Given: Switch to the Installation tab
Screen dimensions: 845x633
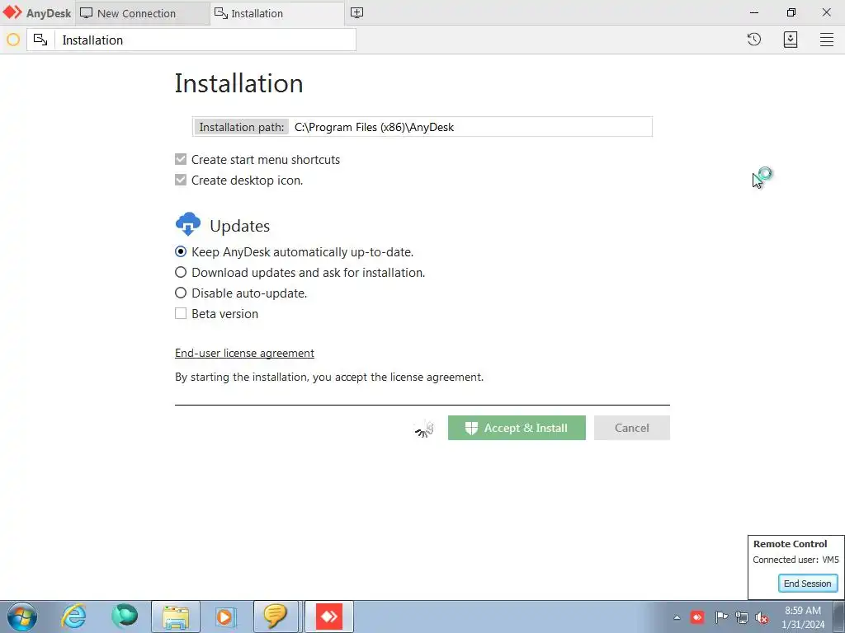Looking at the screenshot, I should point(277,13).
